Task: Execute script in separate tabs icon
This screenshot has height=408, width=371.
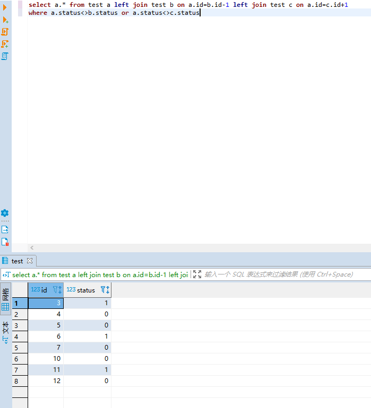Action: [x=5, y=44]
